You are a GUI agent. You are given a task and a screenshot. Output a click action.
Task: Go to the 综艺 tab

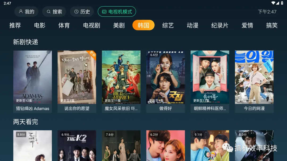(x=168, y=25)
